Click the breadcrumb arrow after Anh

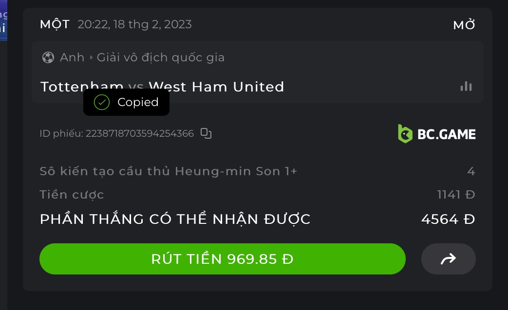pyautogui.click(x=91, y=57)
